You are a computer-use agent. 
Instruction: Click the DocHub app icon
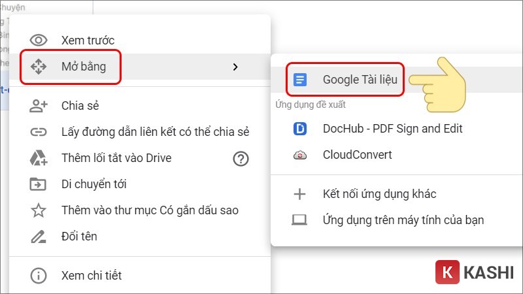point(300,129)
